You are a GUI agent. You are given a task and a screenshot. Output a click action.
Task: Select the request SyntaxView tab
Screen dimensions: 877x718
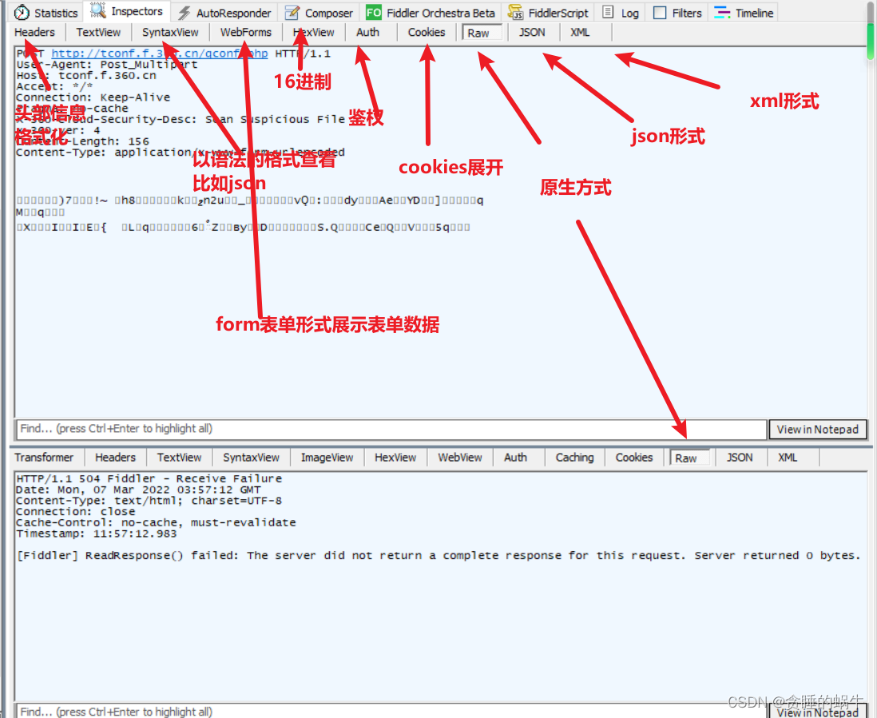[170, 33]
